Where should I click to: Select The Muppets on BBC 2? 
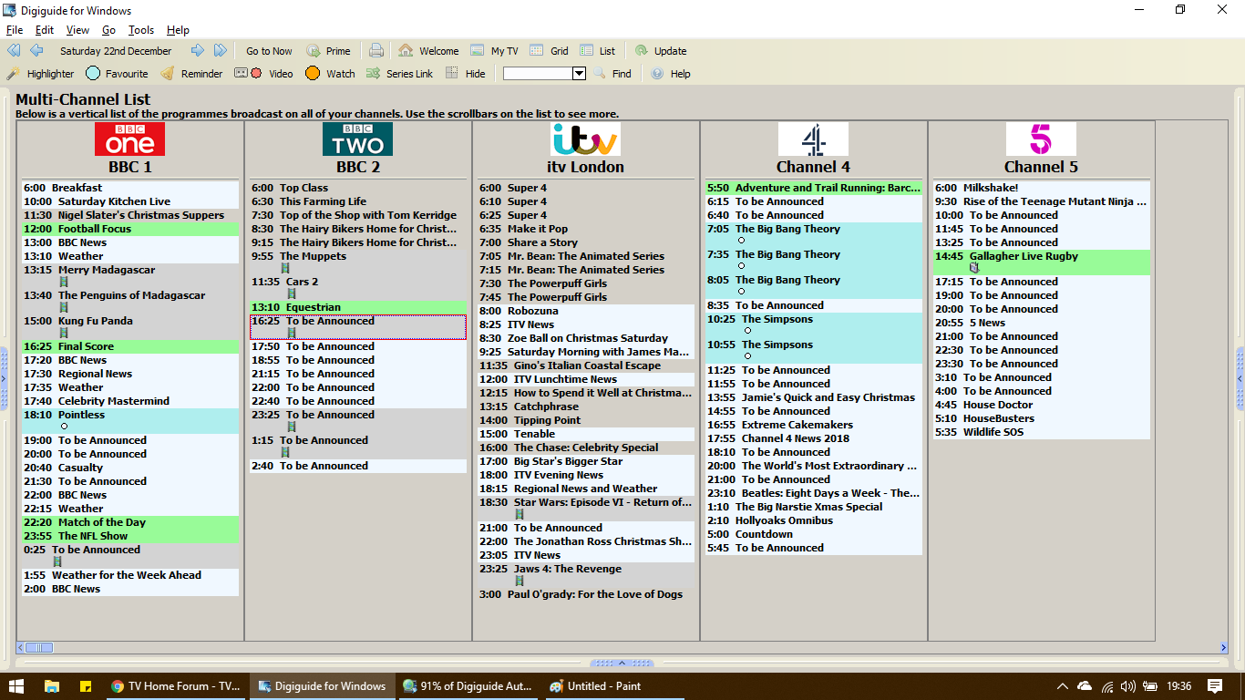click(358, 262)
